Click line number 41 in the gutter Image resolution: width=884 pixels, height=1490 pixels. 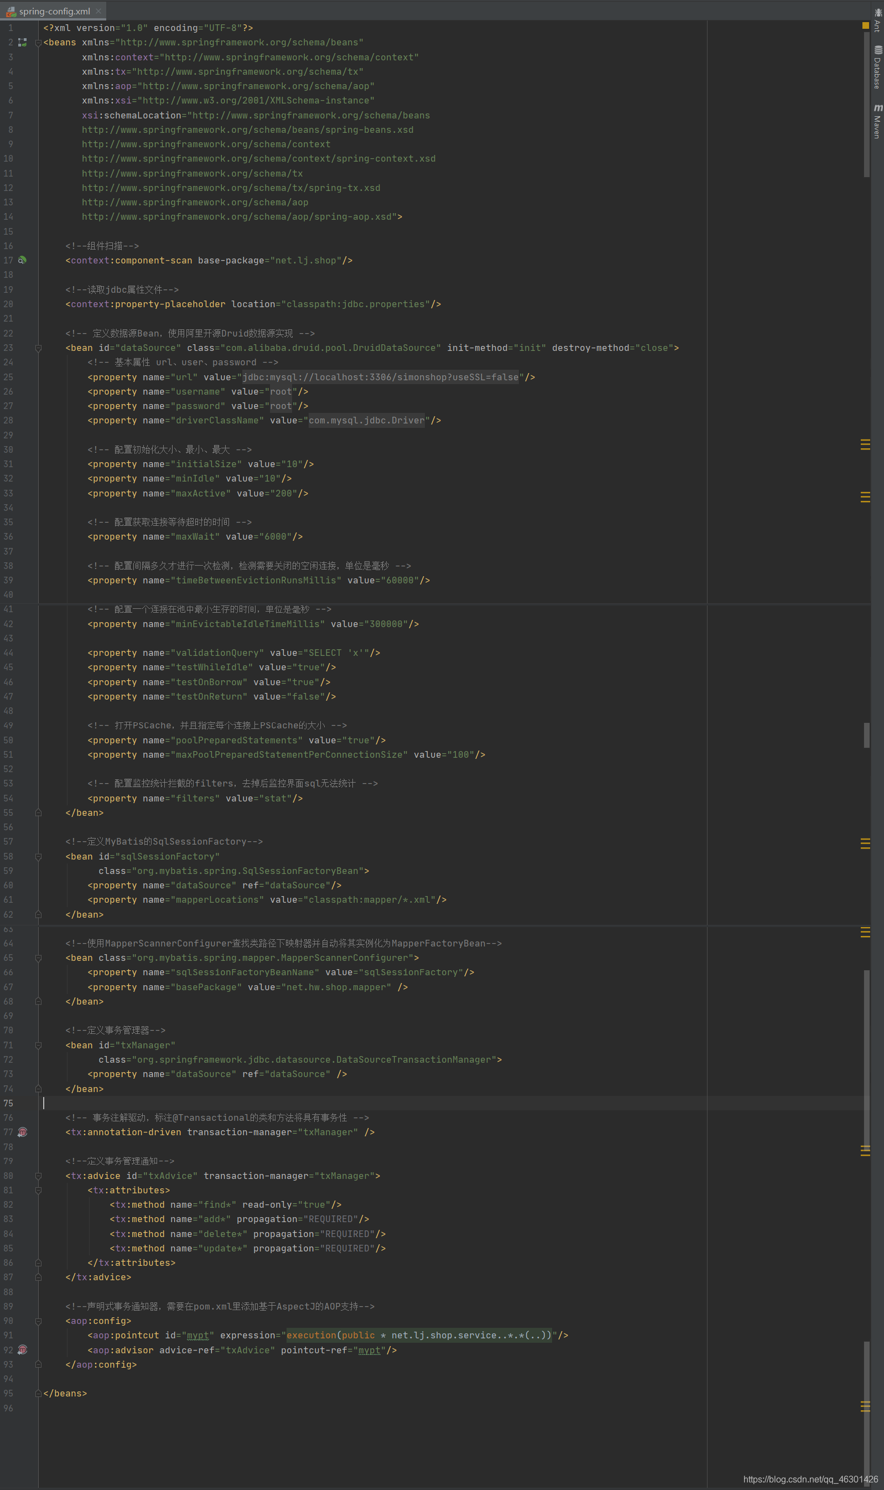[8, 610]
